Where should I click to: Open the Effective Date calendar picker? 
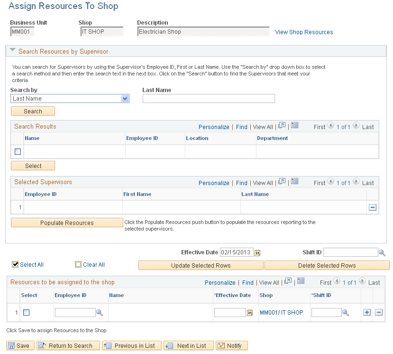[257, 252]
